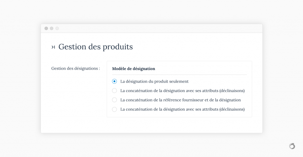Select the last attributs (déclinaisons) radio button
This screenshot has height=157, width=303.
pyautogui.click(x=115, y=109)
